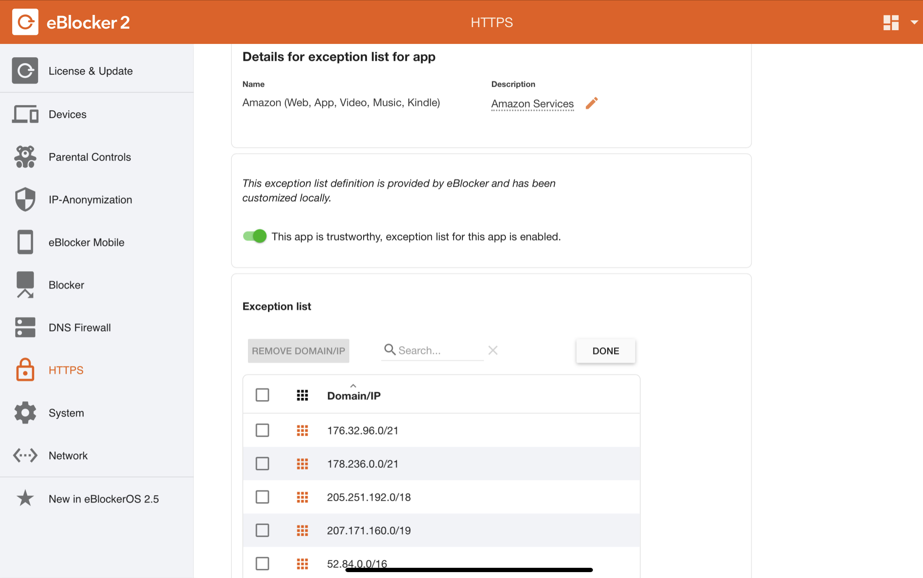The width and height of the screenshot is (923, 578).
Task: Check the select-all header checkbox
Action: 262,395
